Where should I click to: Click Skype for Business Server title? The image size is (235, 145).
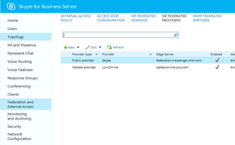click(x=48, y=7)
